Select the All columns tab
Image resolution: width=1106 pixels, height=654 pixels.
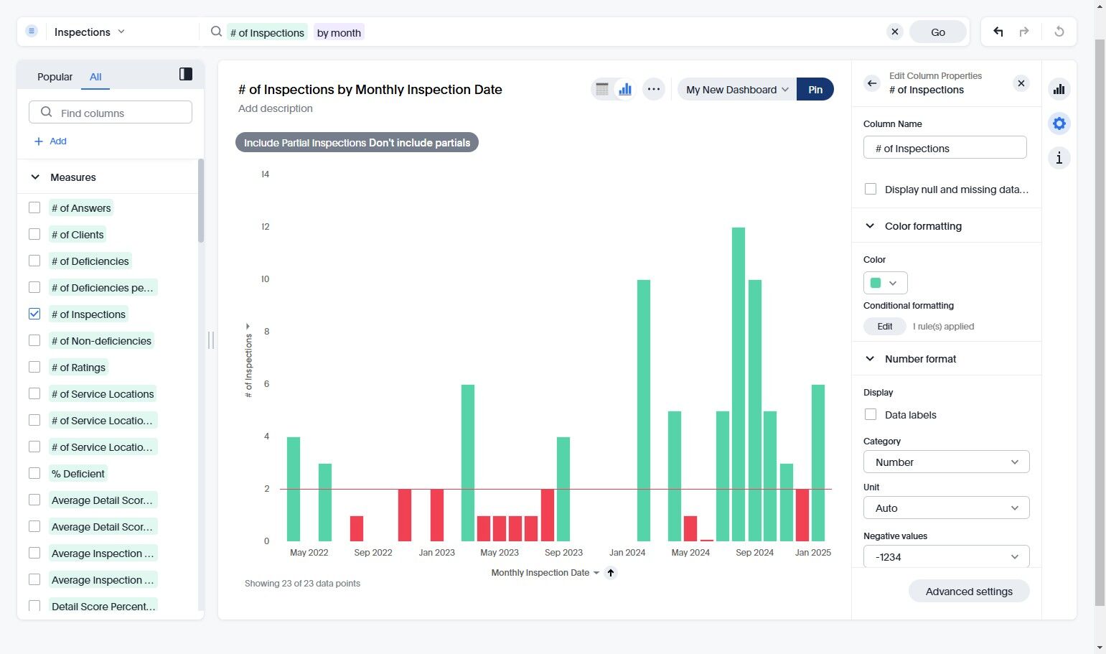95,77
